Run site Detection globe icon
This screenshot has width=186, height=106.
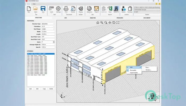point(89,8)
